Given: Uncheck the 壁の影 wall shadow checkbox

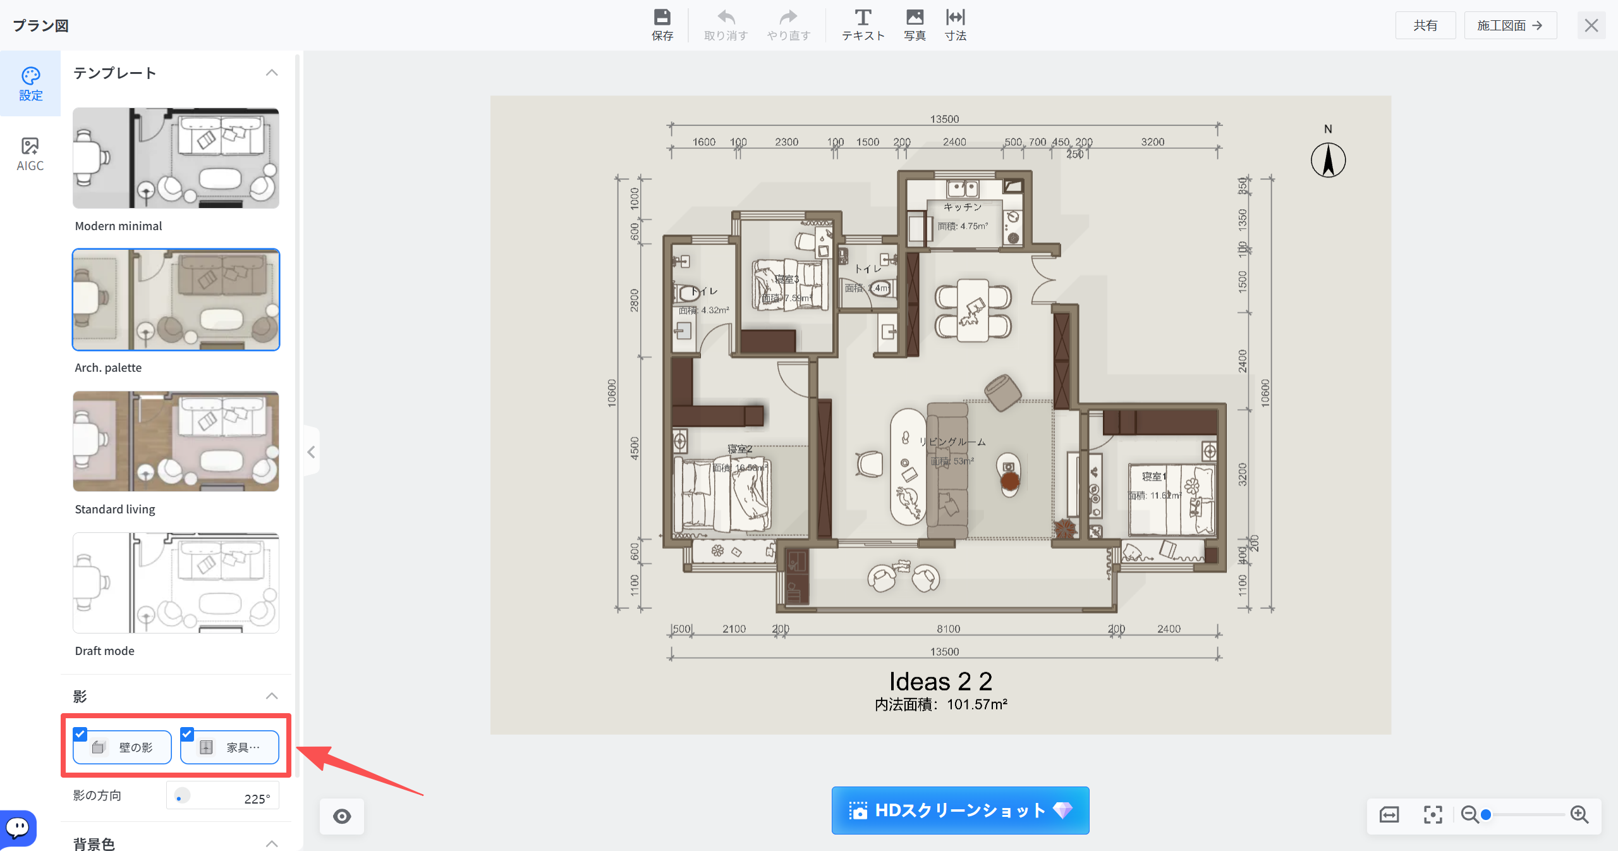Looking at the screenshot, I should [x=80, y=734].
